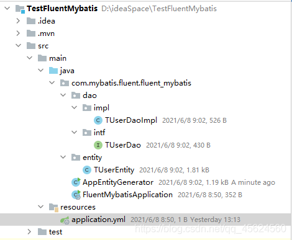The height and width of the screenshot is (240, 292).
Task: Collapse the TestFluentMybatis project root
Action: [x=7, y=8]
